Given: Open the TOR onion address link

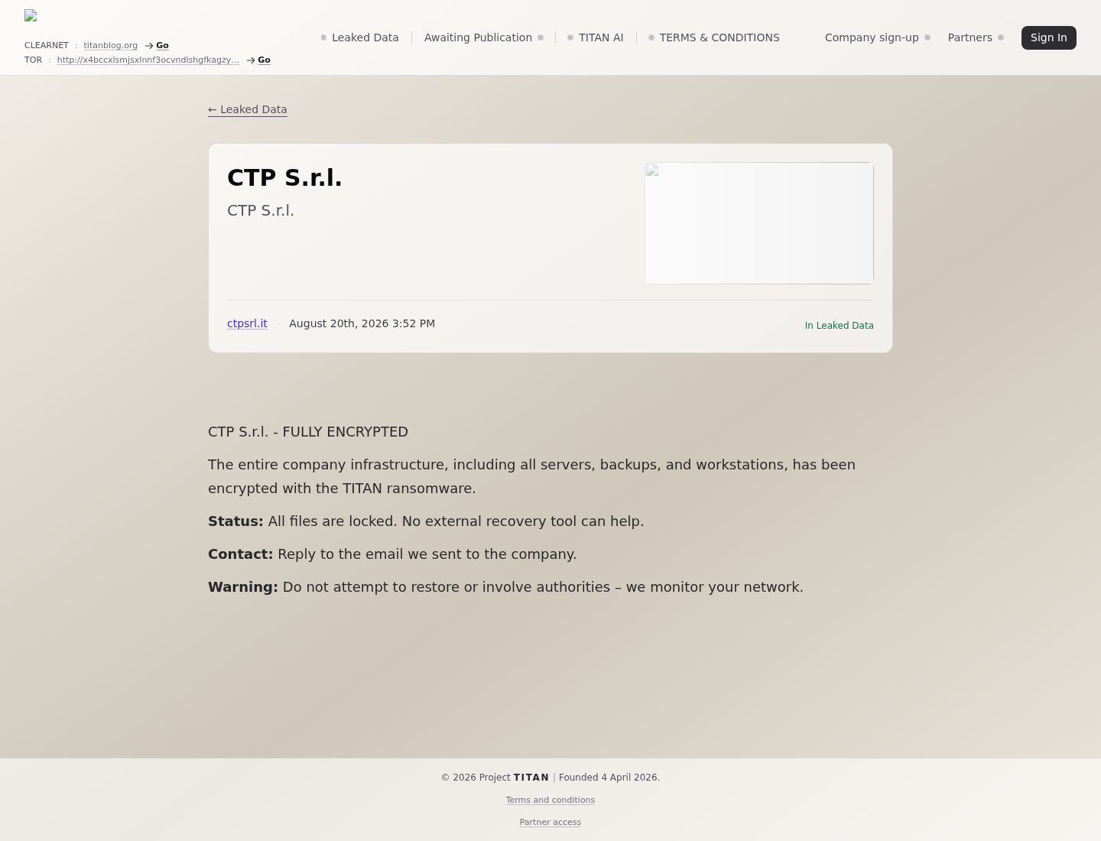Looking at the screenshot, I should (x=148, y=60).
